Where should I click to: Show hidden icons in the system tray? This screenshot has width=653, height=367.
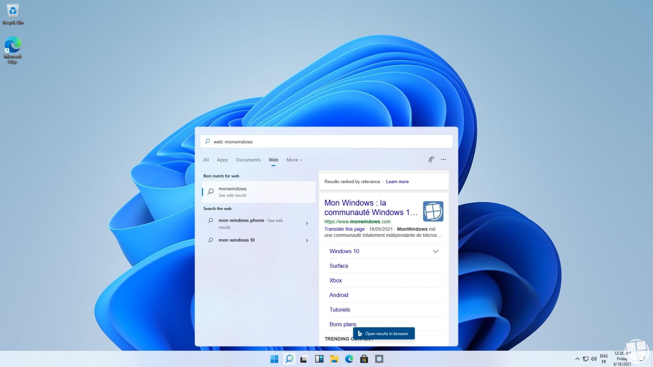click(577, 359)
